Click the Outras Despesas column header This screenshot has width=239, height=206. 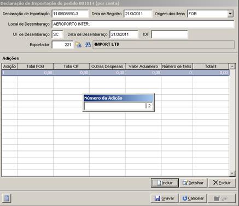click(107, 66)
